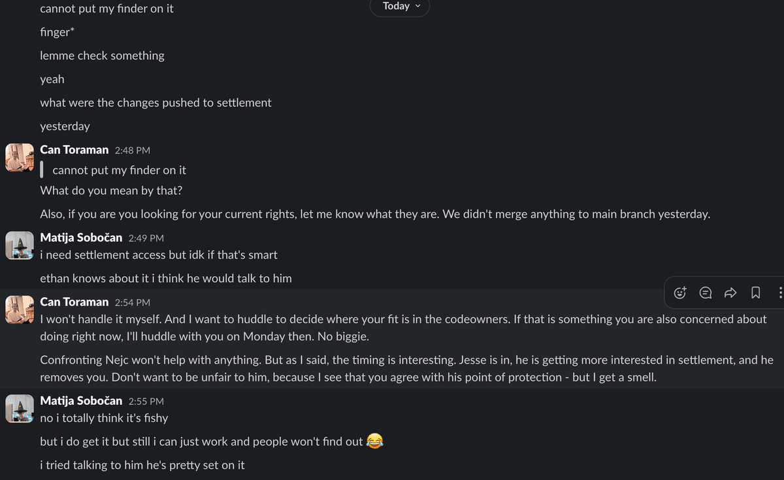
Task: Open the 2:54 PM timestamp link
Action: tap(133, 302)
